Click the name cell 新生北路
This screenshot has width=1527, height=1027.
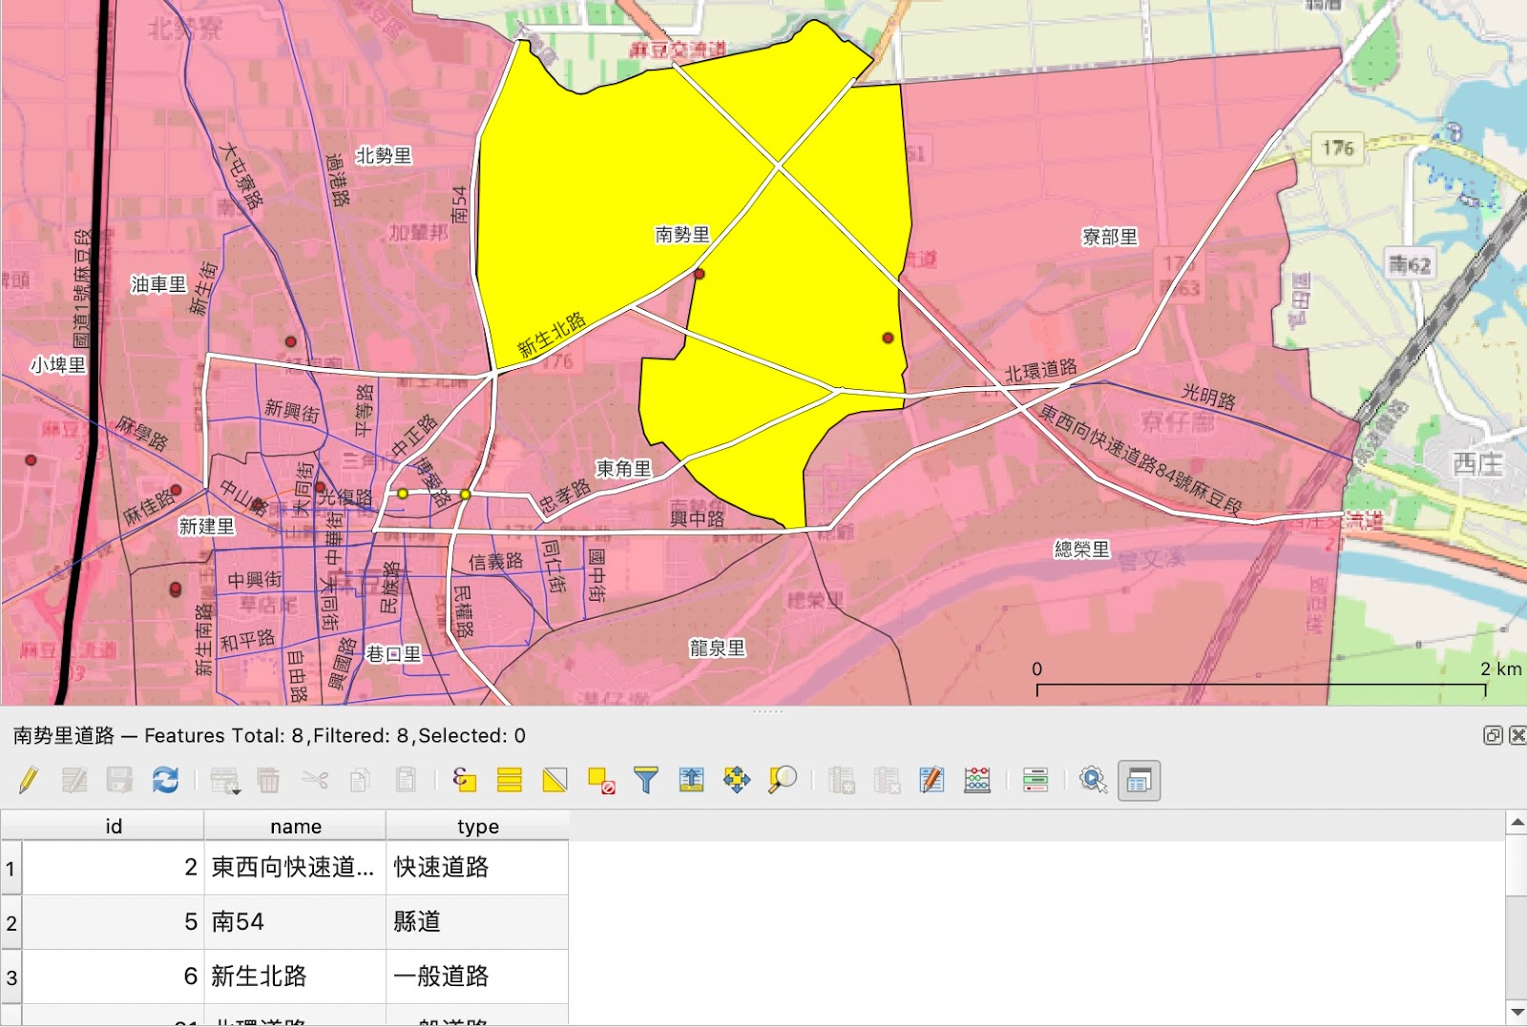[295, 976]
